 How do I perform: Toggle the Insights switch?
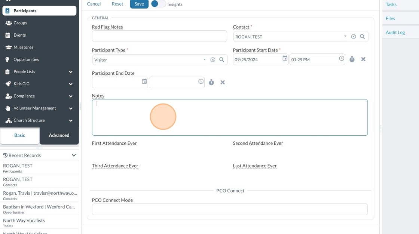(x=158, y=4)
